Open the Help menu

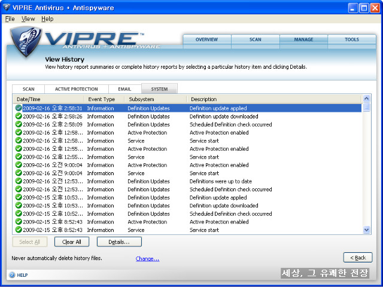pos(47,19)
